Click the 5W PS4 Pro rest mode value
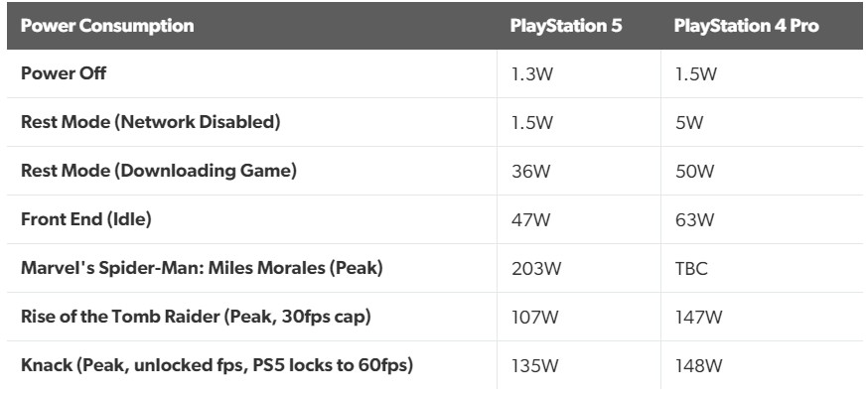The width and height of the screenshot is (867, 395). pyautogui.click(x=688, y=123)
